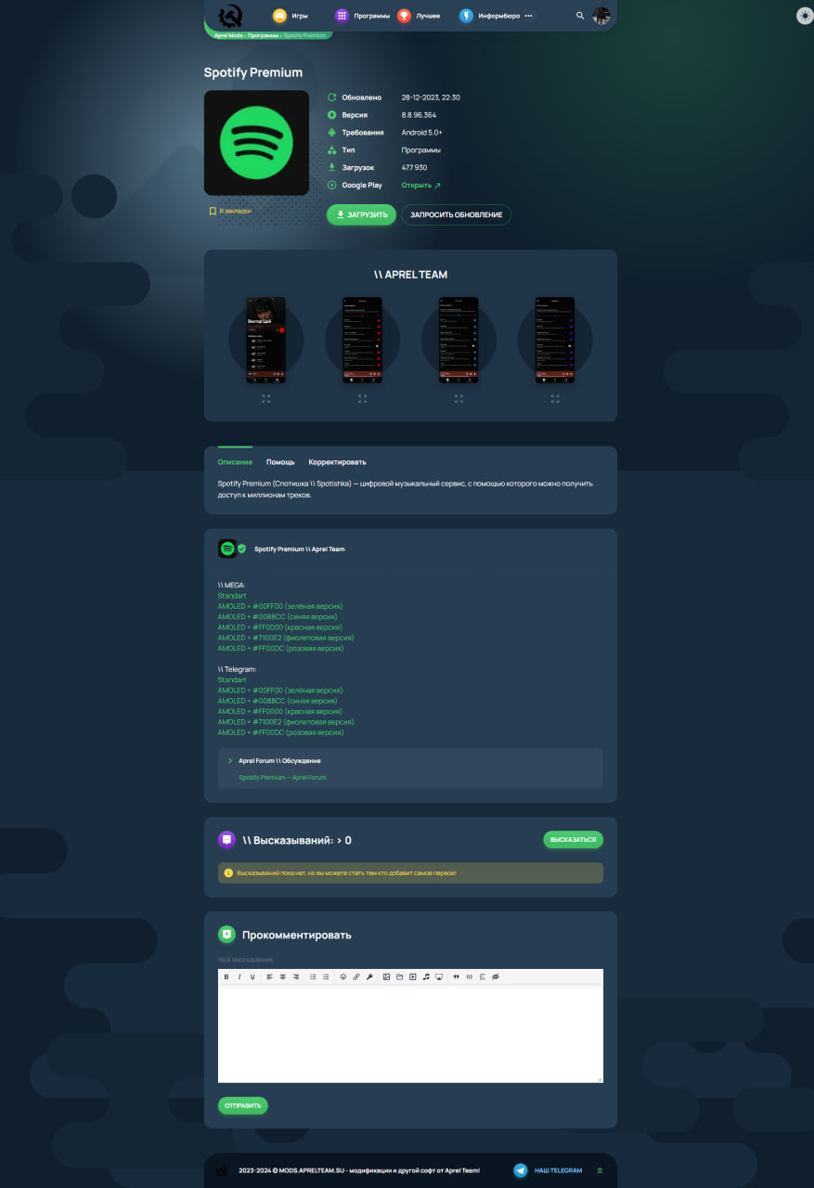The width and height of the screenshot is (814, 1188).
Task: Click the green ЗАГРУЗИТЬ download button
Action: point(361,214)
